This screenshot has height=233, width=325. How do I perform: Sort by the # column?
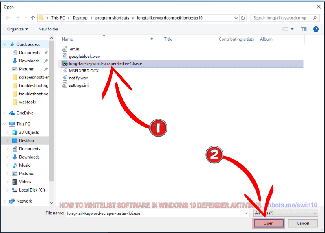click(x=152, y=39)
